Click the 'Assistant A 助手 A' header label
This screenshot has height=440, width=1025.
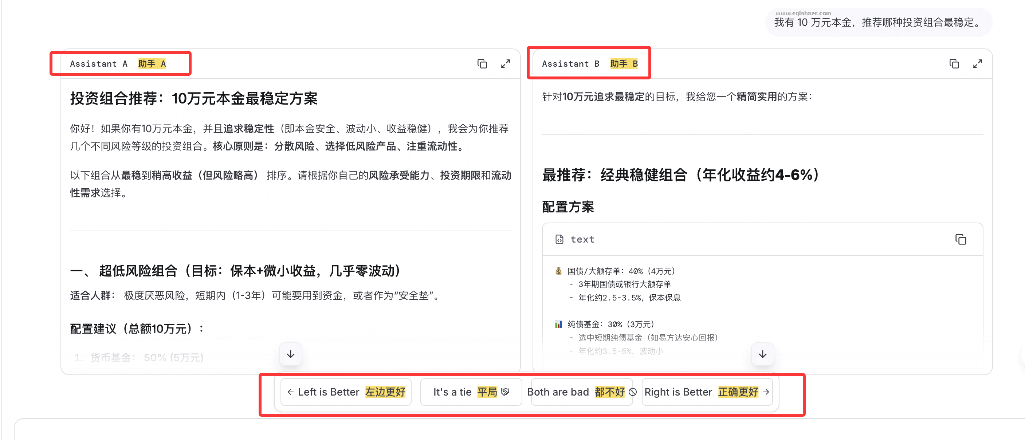(x=118, y=64)
